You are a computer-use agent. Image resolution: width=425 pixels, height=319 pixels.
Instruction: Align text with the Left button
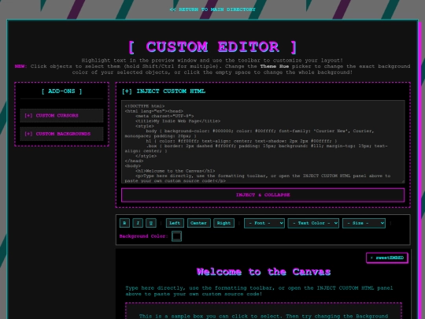tap(175, 223)
